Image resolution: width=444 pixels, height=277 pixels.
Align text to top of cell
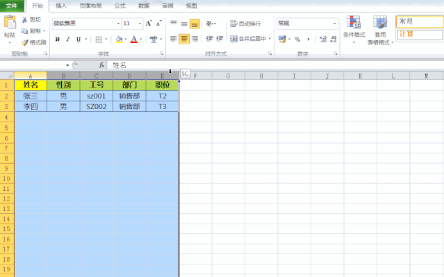click(174, 24)
